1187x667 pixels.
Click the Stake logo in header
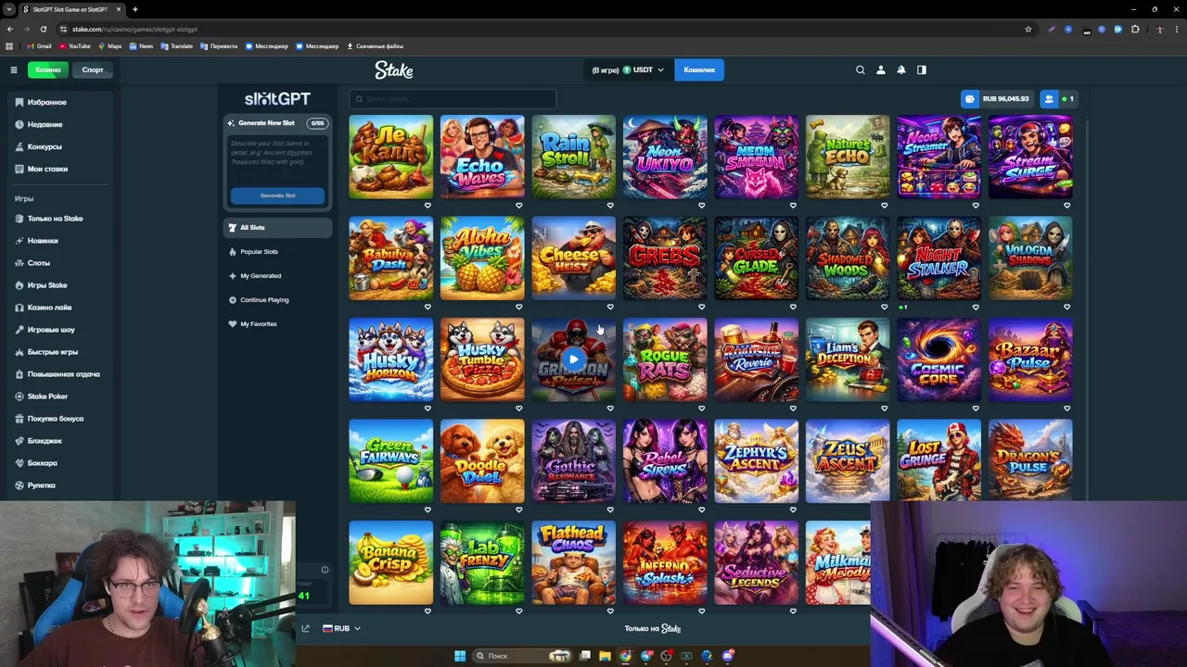[394, 69]
